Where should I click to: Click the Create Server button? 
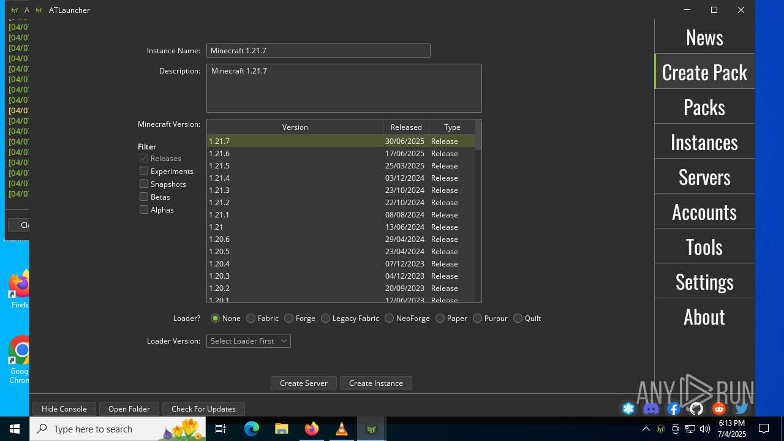point(304,383)
